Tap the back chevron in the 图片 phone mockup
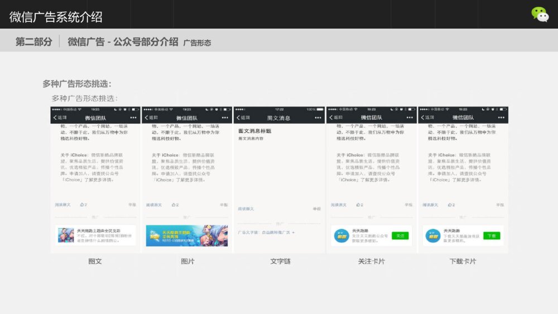 tap(146, 117)
